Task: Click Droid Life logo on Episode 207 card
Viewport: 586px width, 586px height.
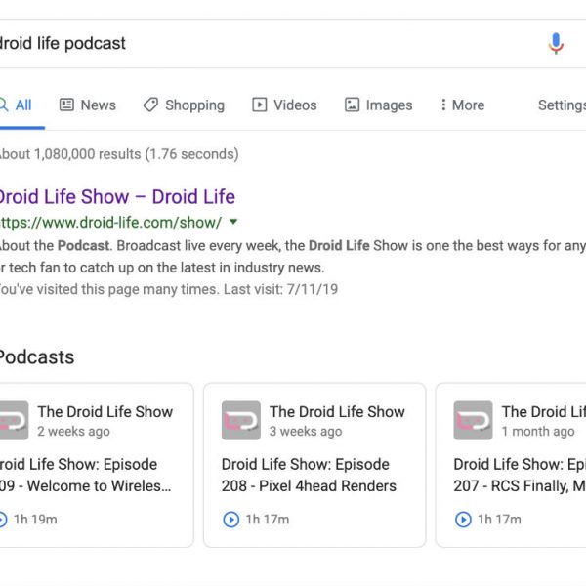Action: 473,421
